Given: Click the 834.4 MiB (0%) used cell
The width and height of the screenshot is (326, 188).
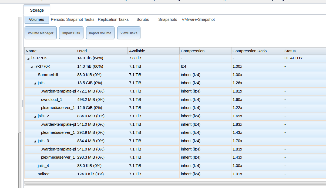Looking at the screenshot, I should pyautogui.click(x=91, y=141).
